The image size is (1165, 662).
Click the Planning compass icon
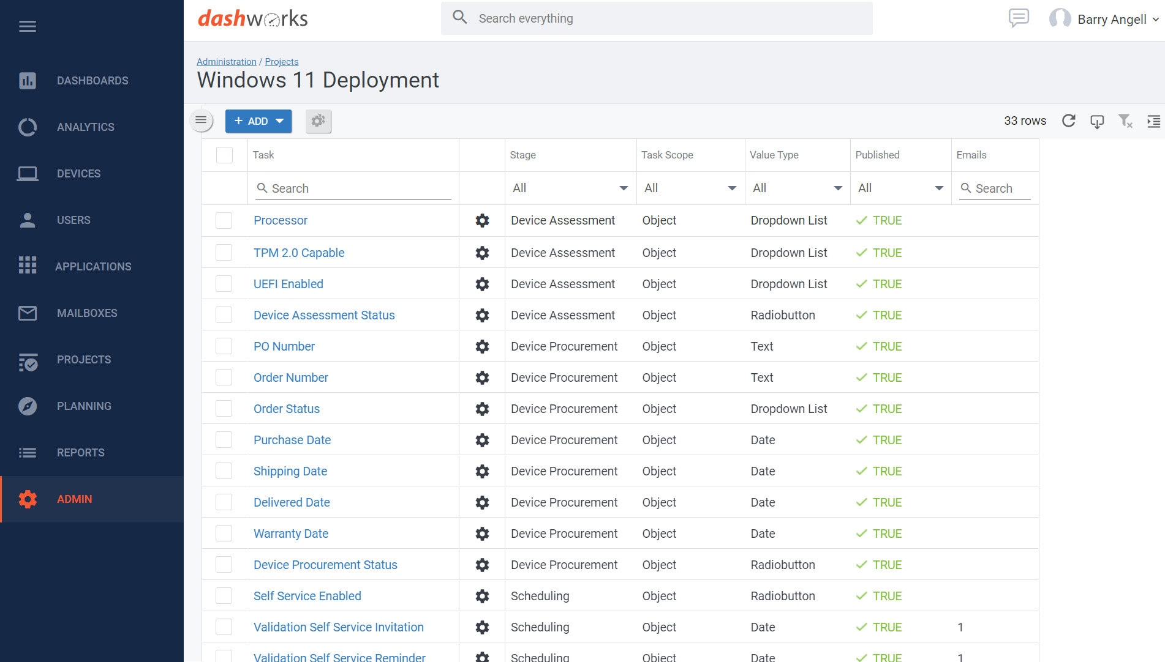(28, 406)
